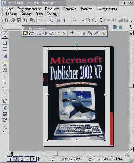Viewport: 134px width, 163px height.
Task: Select the Insert Table tool
Action: (x=5, y=49)
